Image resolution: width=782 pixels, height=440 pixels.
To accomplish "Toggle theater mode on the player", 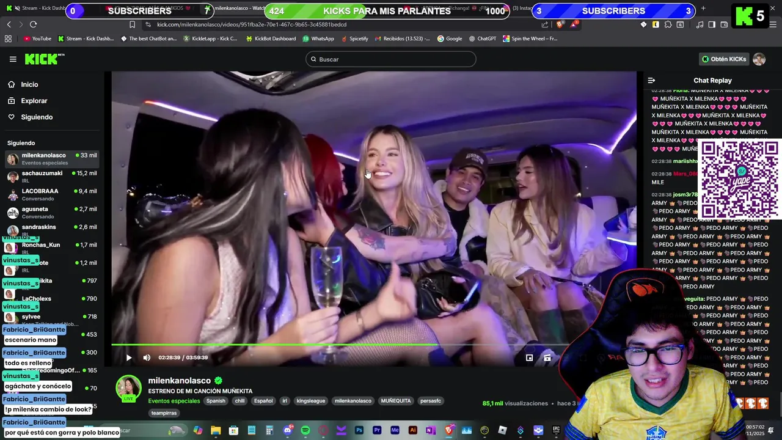I will click(x=547, y=358).
